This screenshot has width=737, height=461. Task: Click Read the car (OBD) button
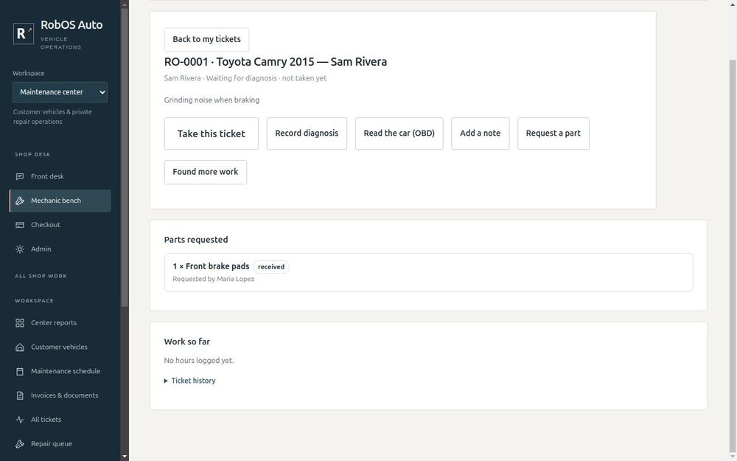[x=399, y=134]
